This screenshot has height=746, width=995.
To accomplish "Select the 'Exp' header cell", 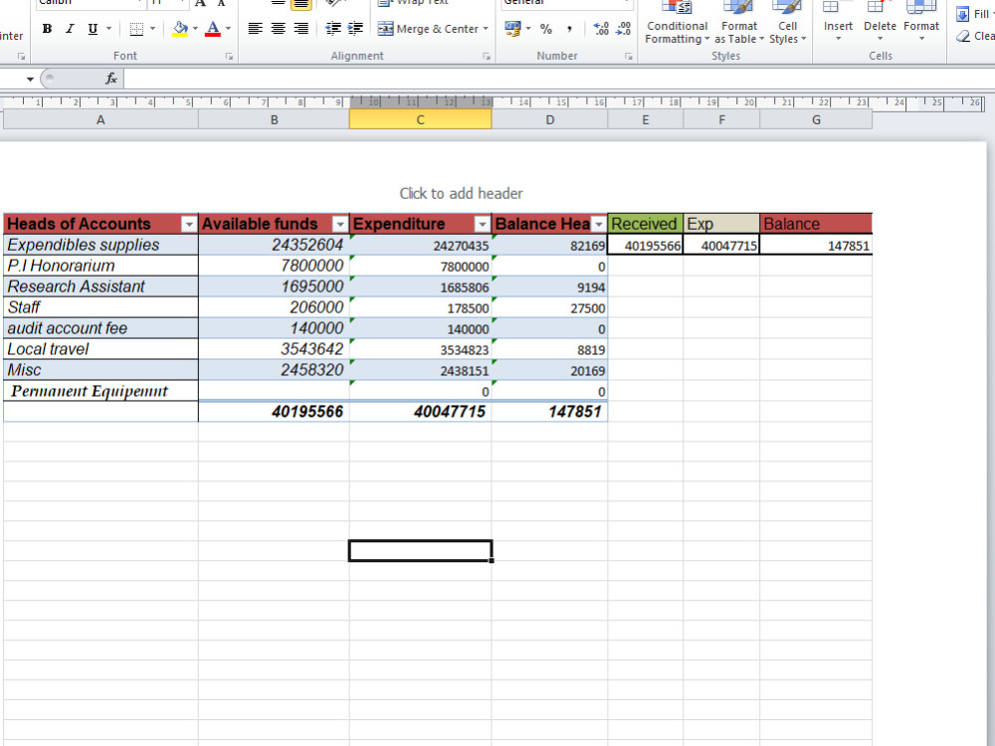I will tap(721, 224).
